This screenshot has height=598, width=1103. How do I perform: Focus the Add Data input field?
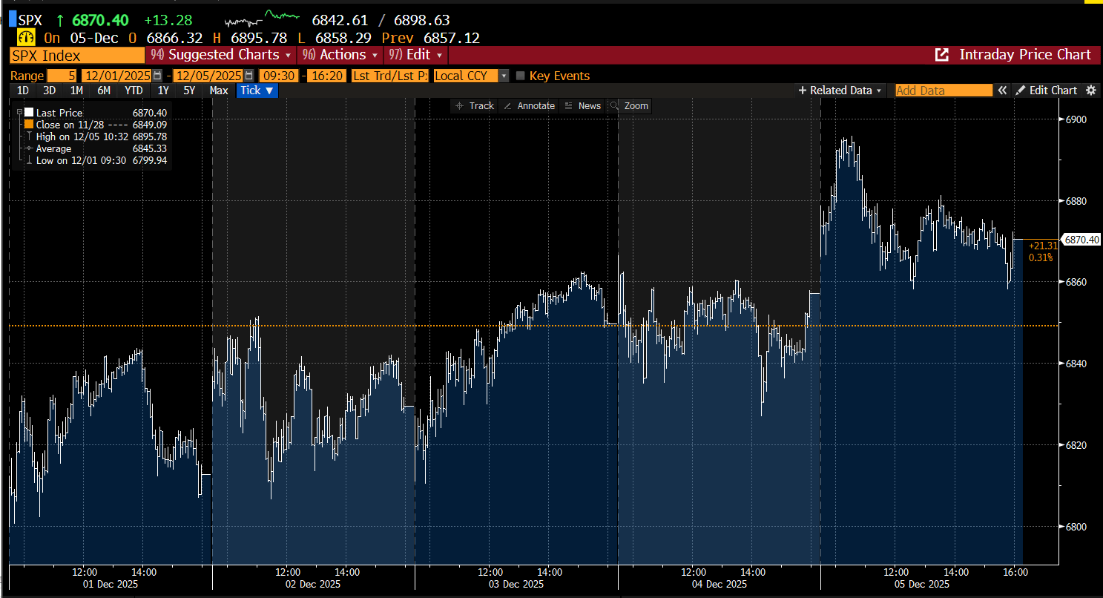pyautogui.click(x=944, y=91)
